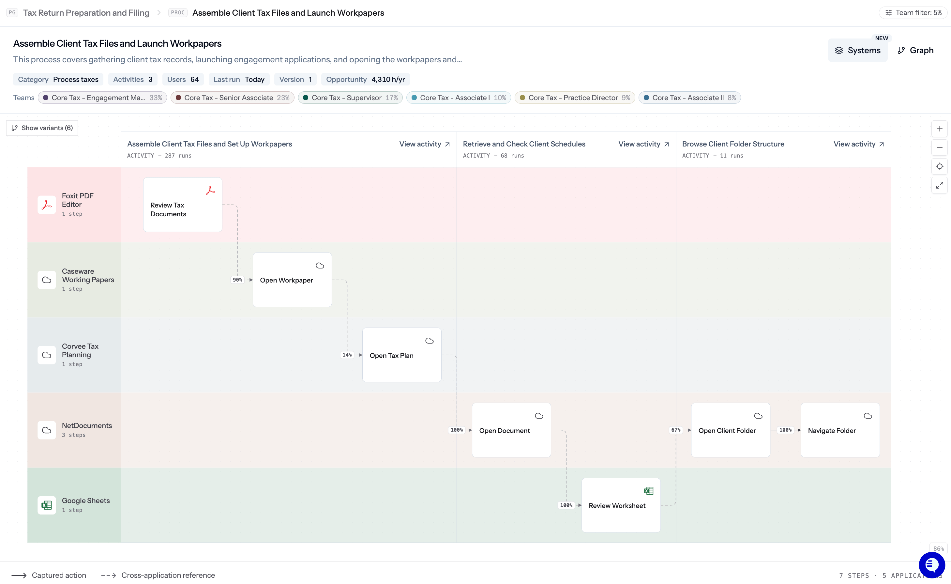Open the Tax Return Preparation and Filing breadcrumb

(86, 13)
